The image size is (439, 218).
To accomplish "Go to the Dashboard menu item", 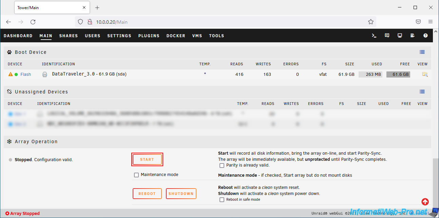I will (x=18, y=36).
